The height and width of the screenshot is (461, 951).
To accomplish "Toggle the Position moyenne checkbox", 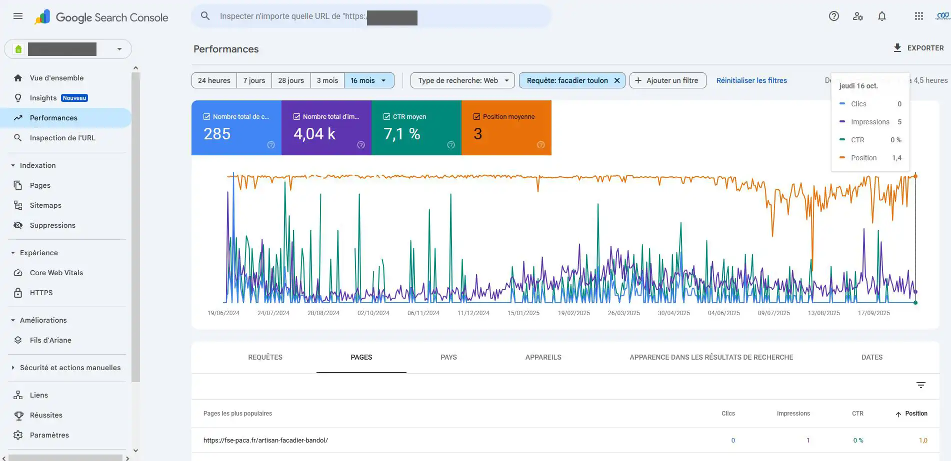I will pyautogui.click(x=476, y=116).
